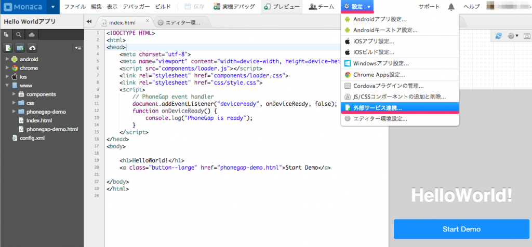532x247 pixels.
Task: Collapse the side panel with double-arrow icon
Action: point(89,22)
